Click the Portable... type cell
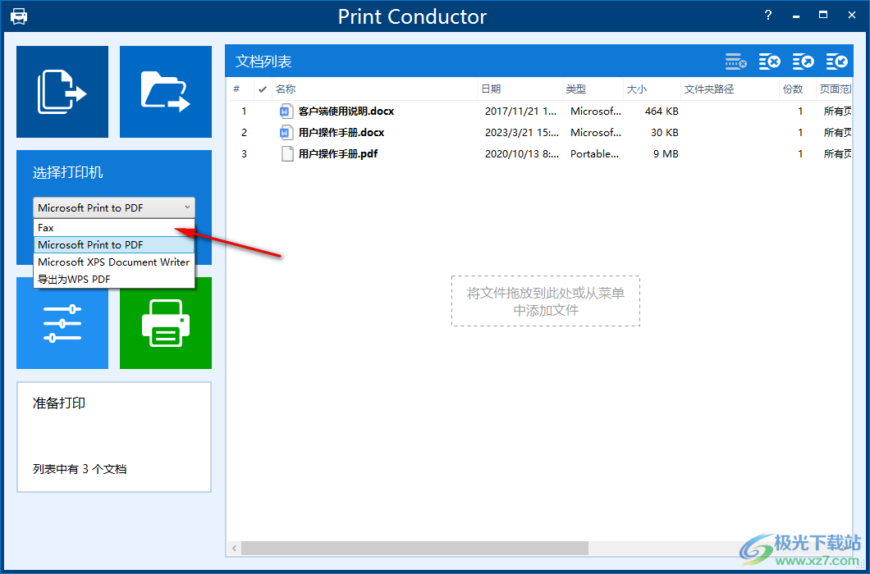The width and height of the screenshot is (870, 574). pos(594,153)
